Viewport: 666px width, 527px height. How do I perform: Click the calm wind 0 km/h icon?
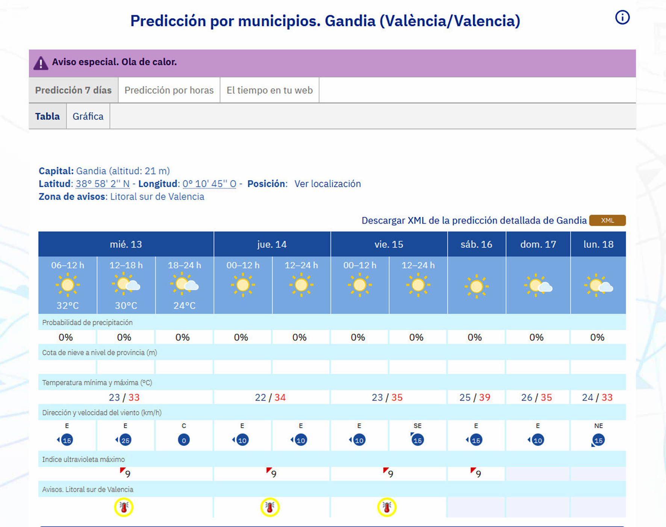point(184,440)
